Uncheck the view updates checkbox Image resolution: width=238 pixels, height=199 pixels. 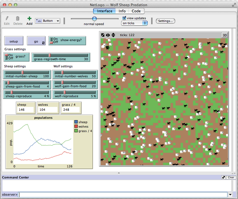tap(124, 18)
